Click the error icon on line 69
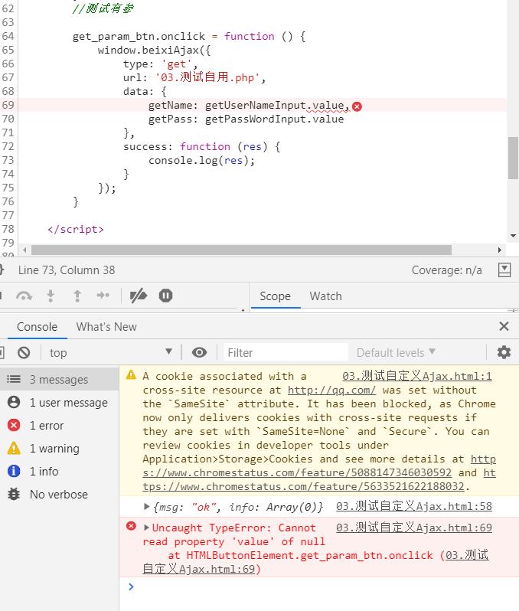 (357, 106)
